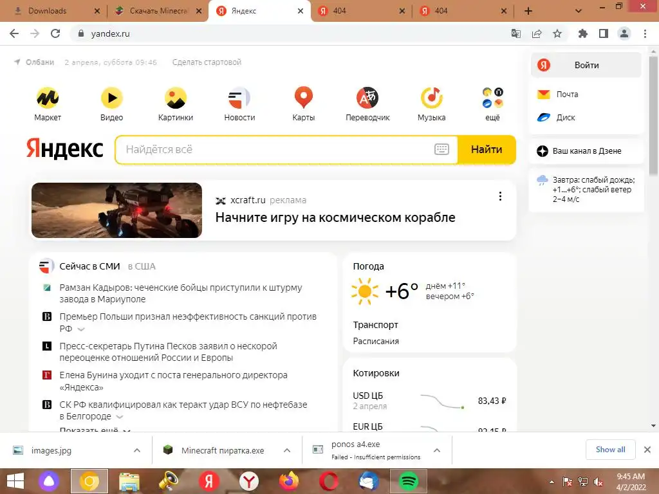Open the xcraft.ru ad thumbnail
The image size is (659, 494).
pyautogui.click(x=116, y=210)
